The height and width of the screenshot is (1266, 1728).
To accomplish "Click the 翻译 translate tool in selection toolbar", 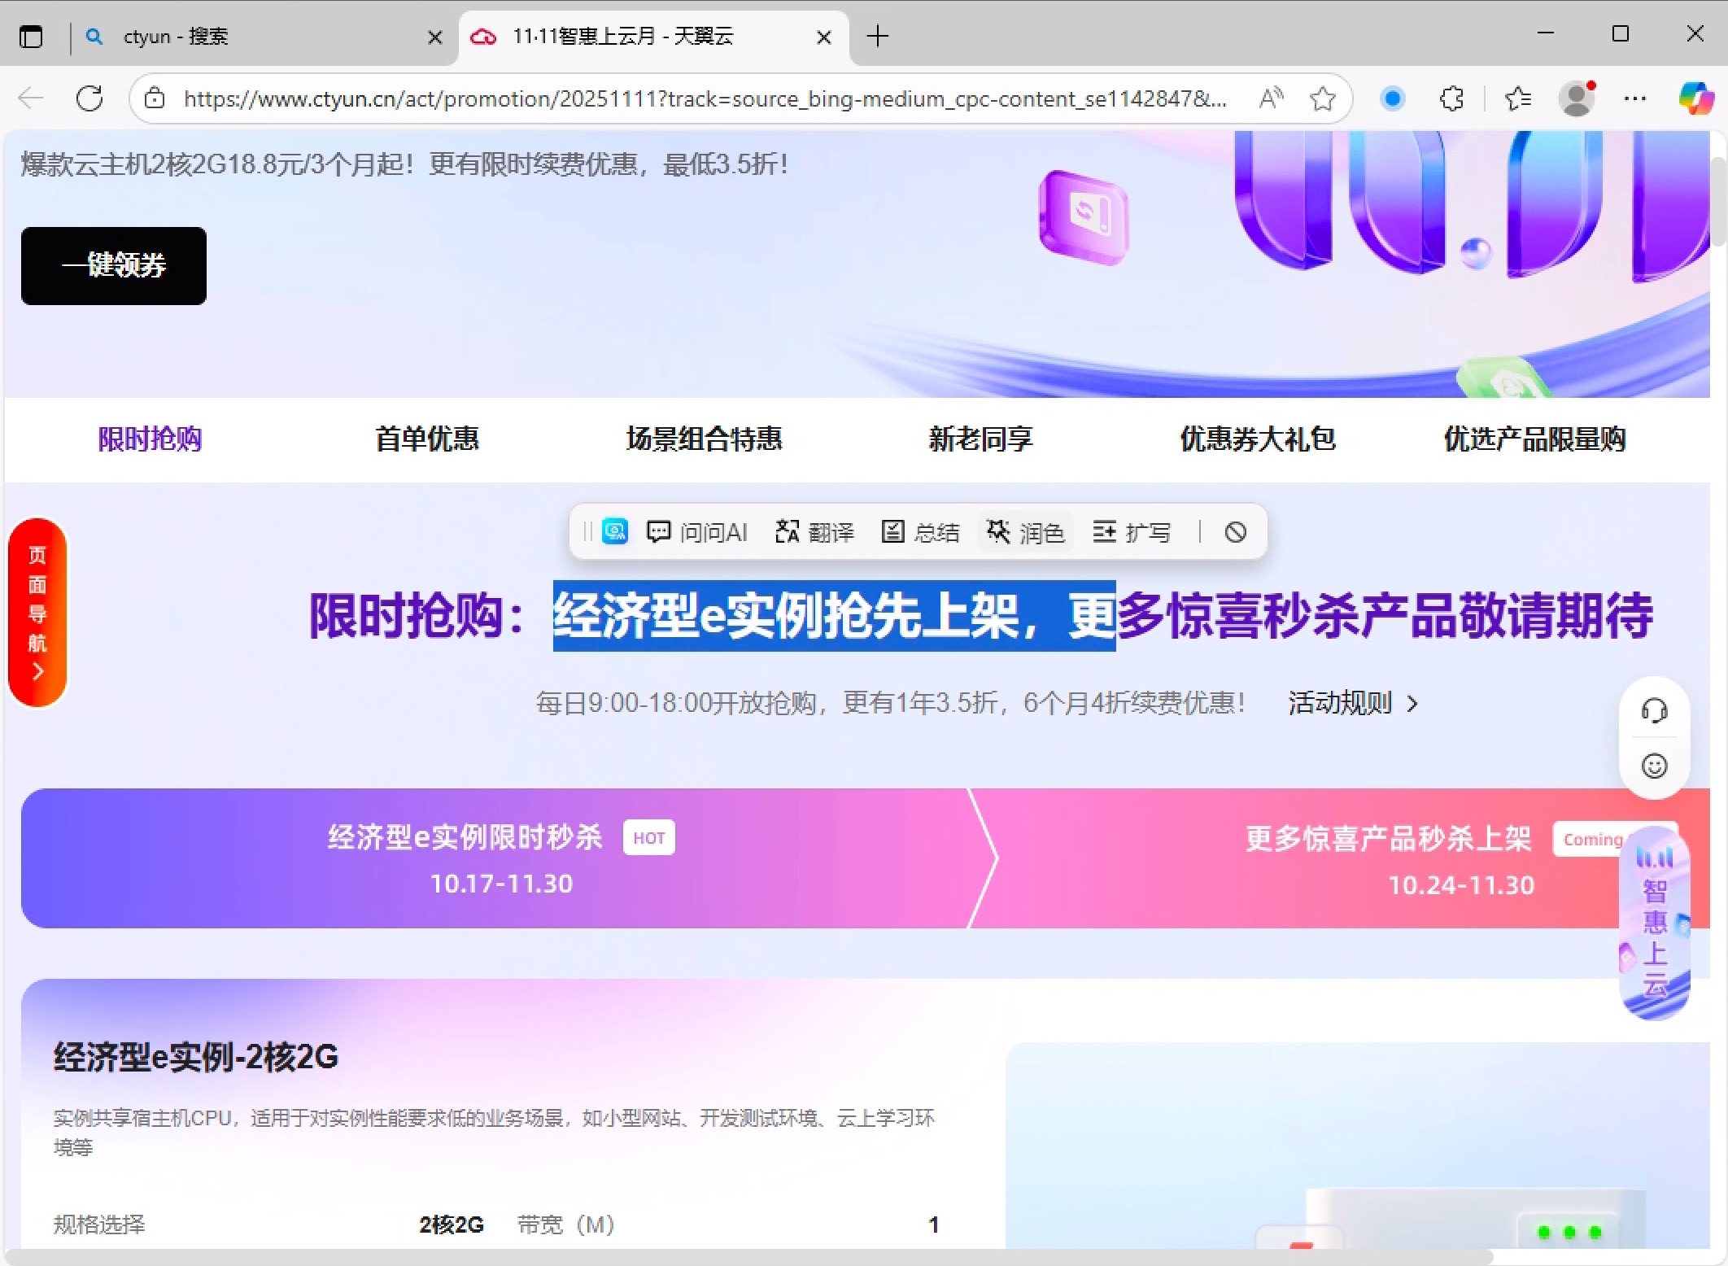I will coord(814,532).
